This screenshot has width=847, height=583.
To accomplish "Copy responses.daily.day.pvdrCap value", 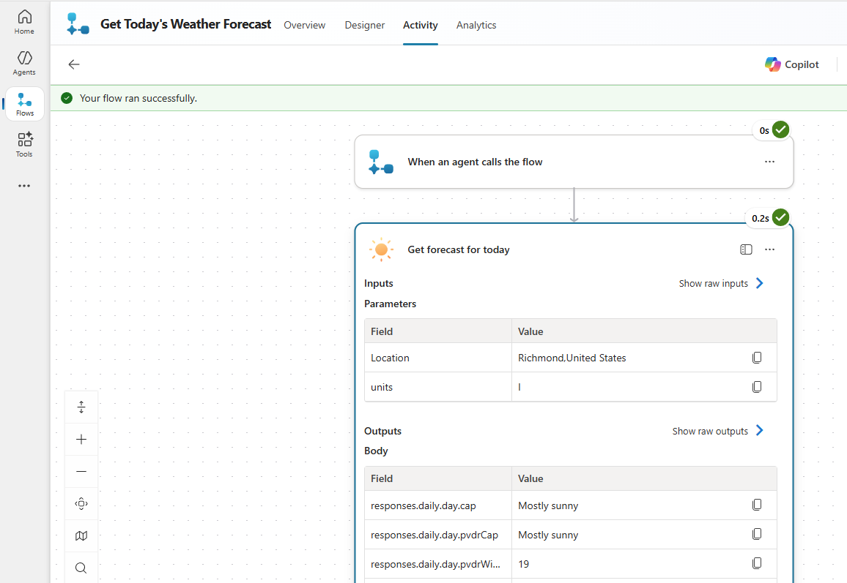I will pyautogui.click(x=757, y=534).
